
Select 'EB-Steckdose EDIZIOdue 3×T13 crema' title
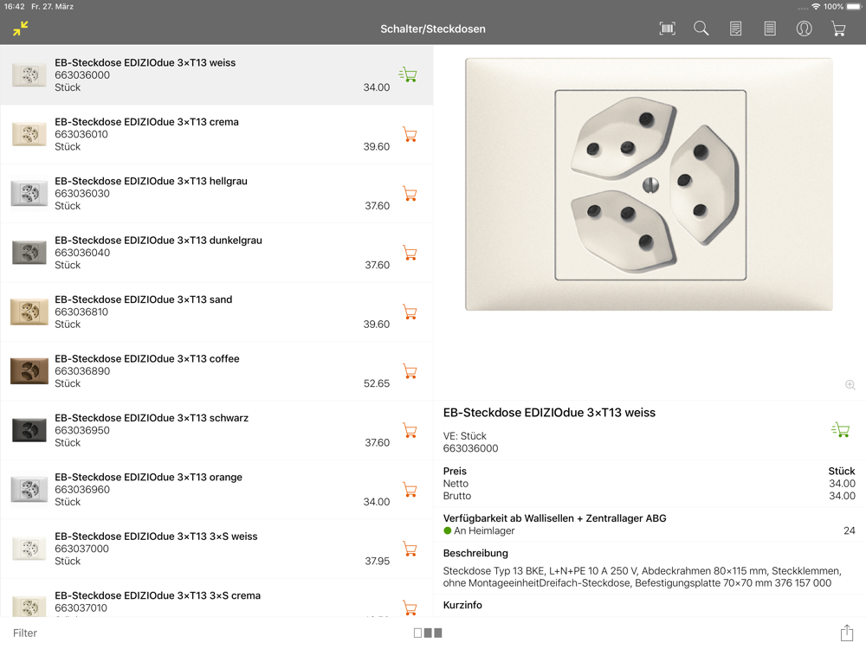pos(146,122)
